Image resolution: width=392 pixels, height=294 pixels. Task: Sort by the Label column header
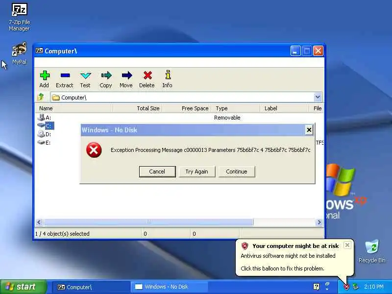pos(284,108)
